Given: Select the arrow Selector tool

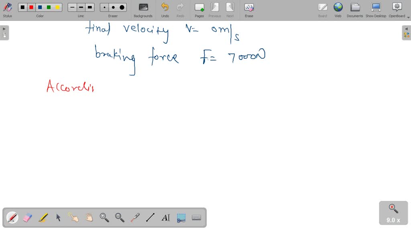Looking at the screenshot, I should coord(58,217).
